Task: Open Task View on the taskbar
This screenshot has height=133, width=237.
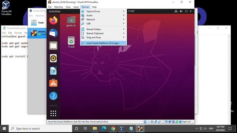Action: [86, 129]
